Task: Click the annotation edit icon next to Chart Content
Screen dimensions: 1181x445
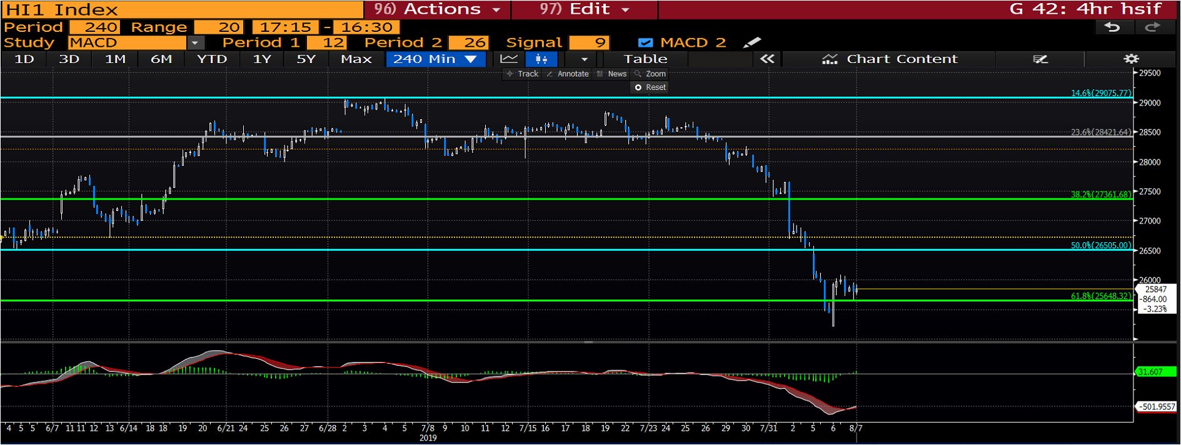Action: point(1040,59)
